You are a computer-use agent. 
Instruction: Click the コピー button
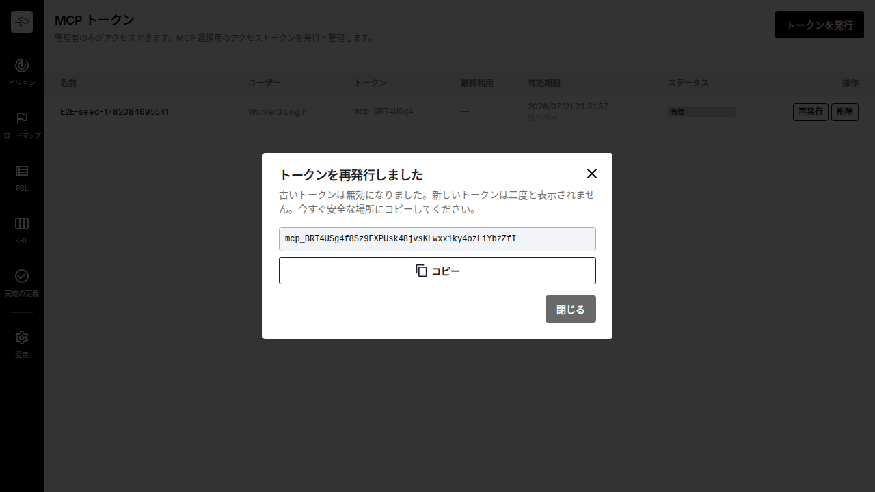click(x=437, y=271)
